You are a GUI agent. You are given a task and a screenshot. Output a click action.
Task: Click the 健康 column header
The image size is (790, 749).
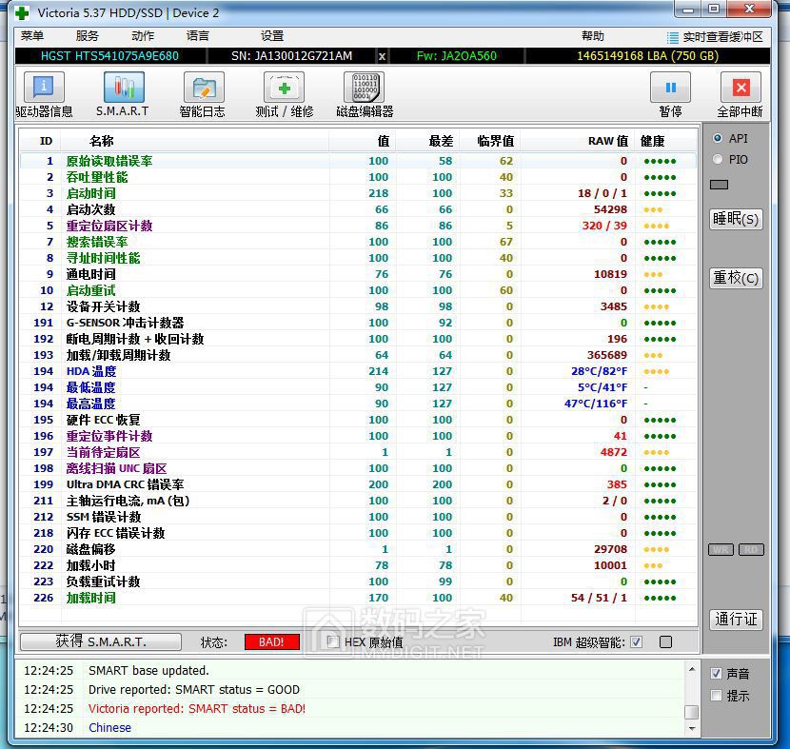[652, 141]
